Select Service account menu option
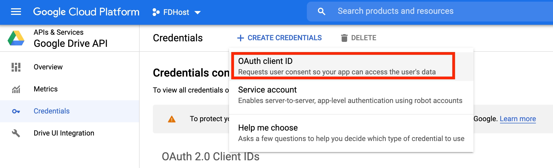553x168 pixels. click(351, 95)
